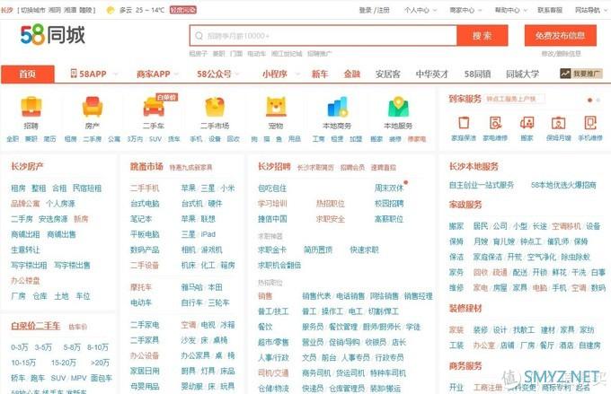Viewport: 611px width, 394px height.
Task: Click 校园招聘 in 长沙招聘
Action: [x=389, y=203]
